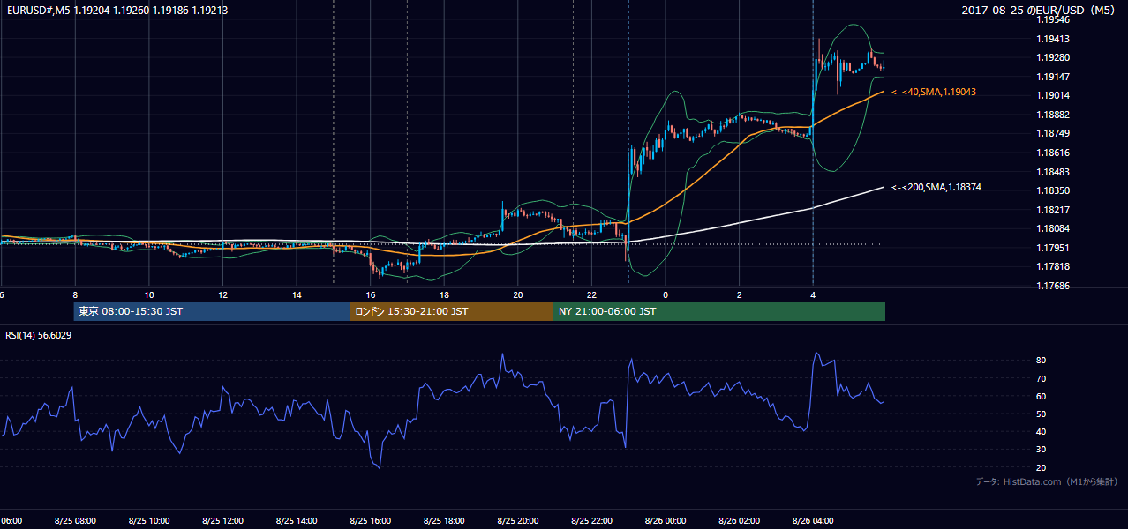The image size is (1128, 529).
Task: Click RSI axis level 70
Action: (1041, 378)
